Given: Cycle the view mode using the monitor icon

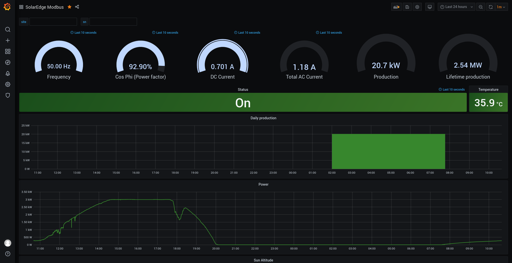Looking at the screenshot, I should (430, 7).
